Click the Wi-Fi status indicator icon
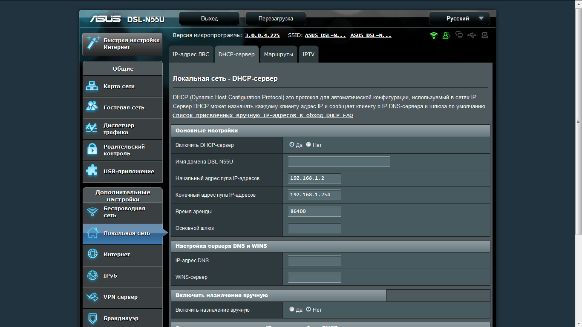 pos(433,36)
